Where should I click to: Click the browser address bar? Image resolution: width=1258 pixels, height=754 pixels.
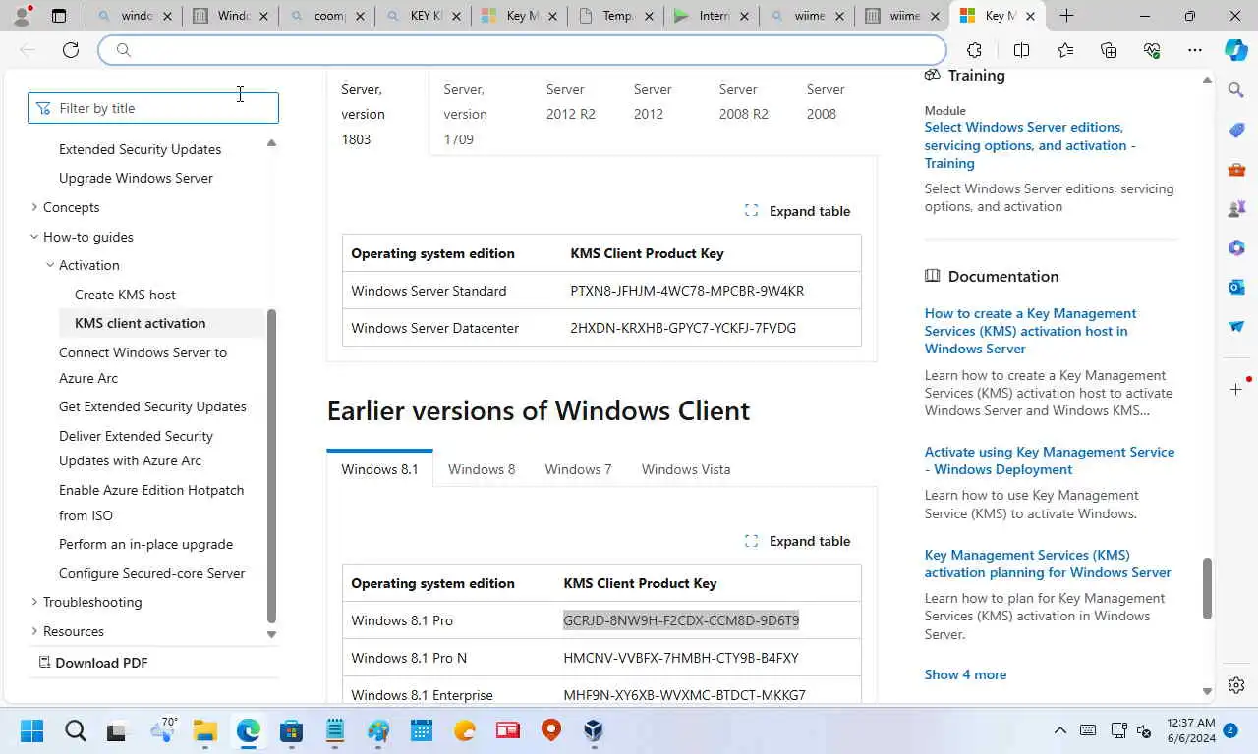coord(522,50)
